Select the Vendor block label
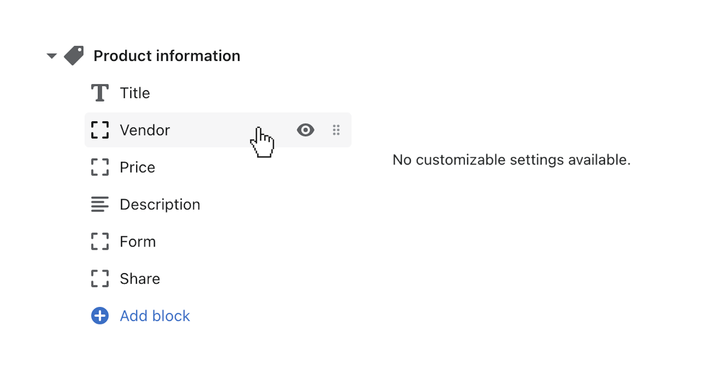The width and height of the screenshot is (706, 376). (145, 130)
